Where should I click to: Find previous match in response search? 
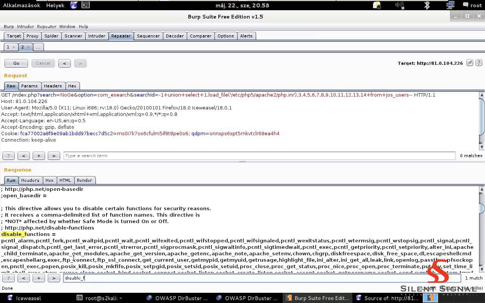(23, 278)
